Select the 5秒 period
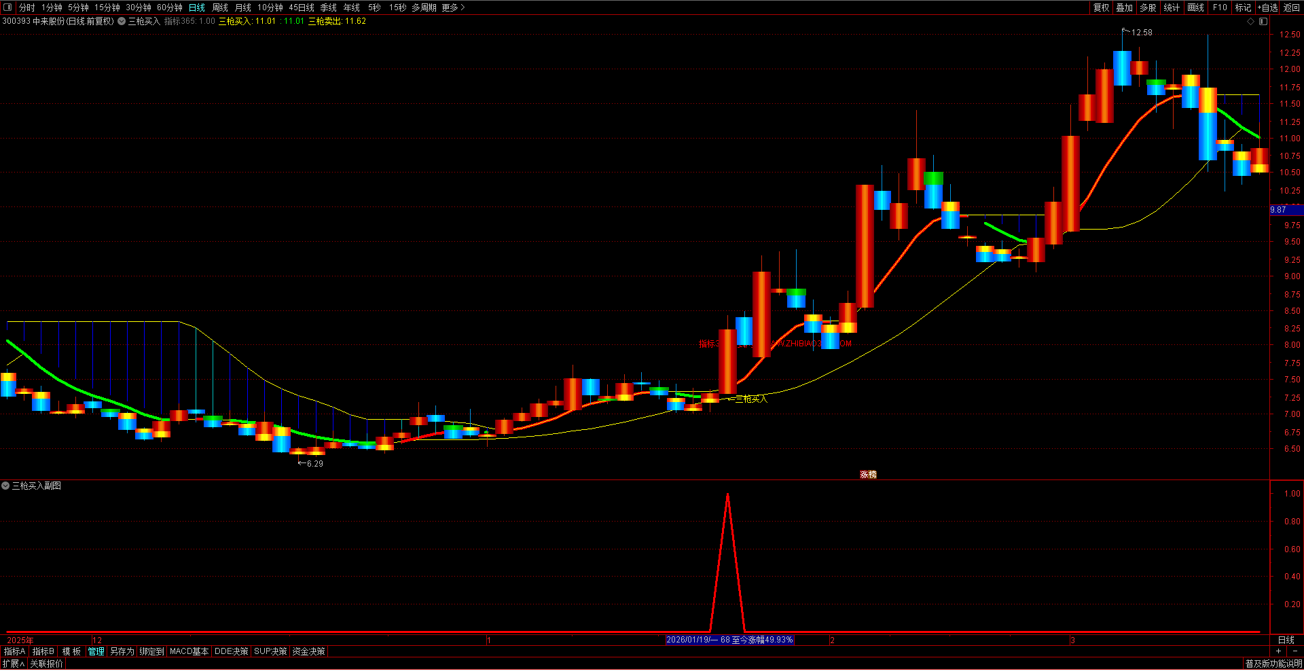The image size is (1304, 671). click(x=375, y=7)
